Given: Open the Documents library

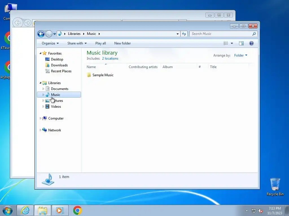Looking at the screenshot, I should [x=60, y=89].
